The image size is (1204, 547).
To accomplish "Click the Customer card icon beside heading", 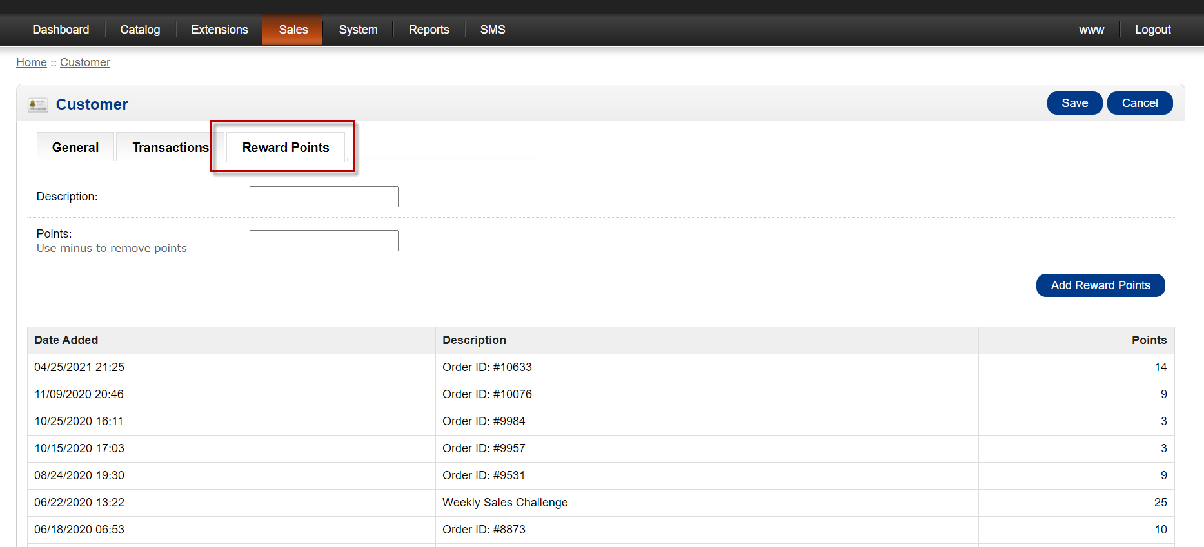I will [x=38, y=104].
